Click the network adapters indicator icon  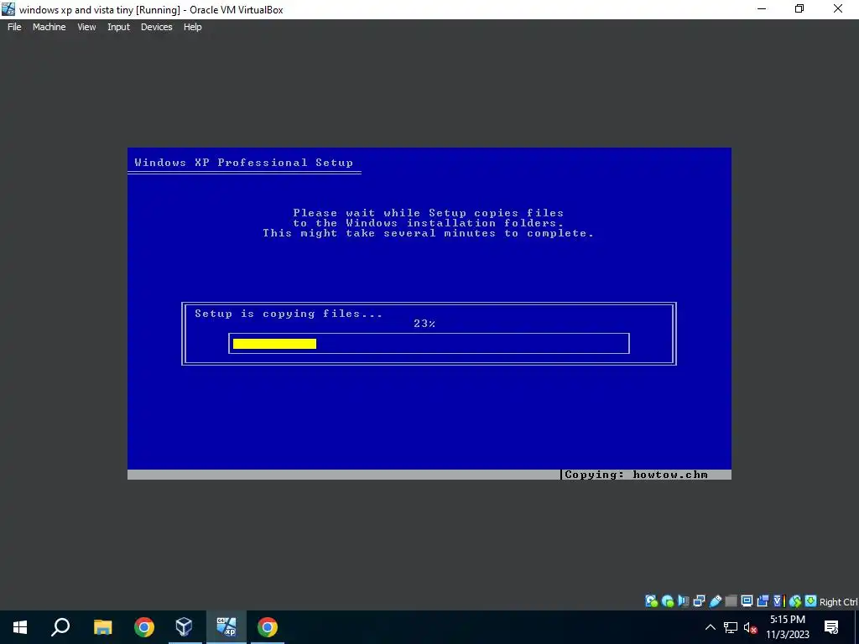(699, 601)
